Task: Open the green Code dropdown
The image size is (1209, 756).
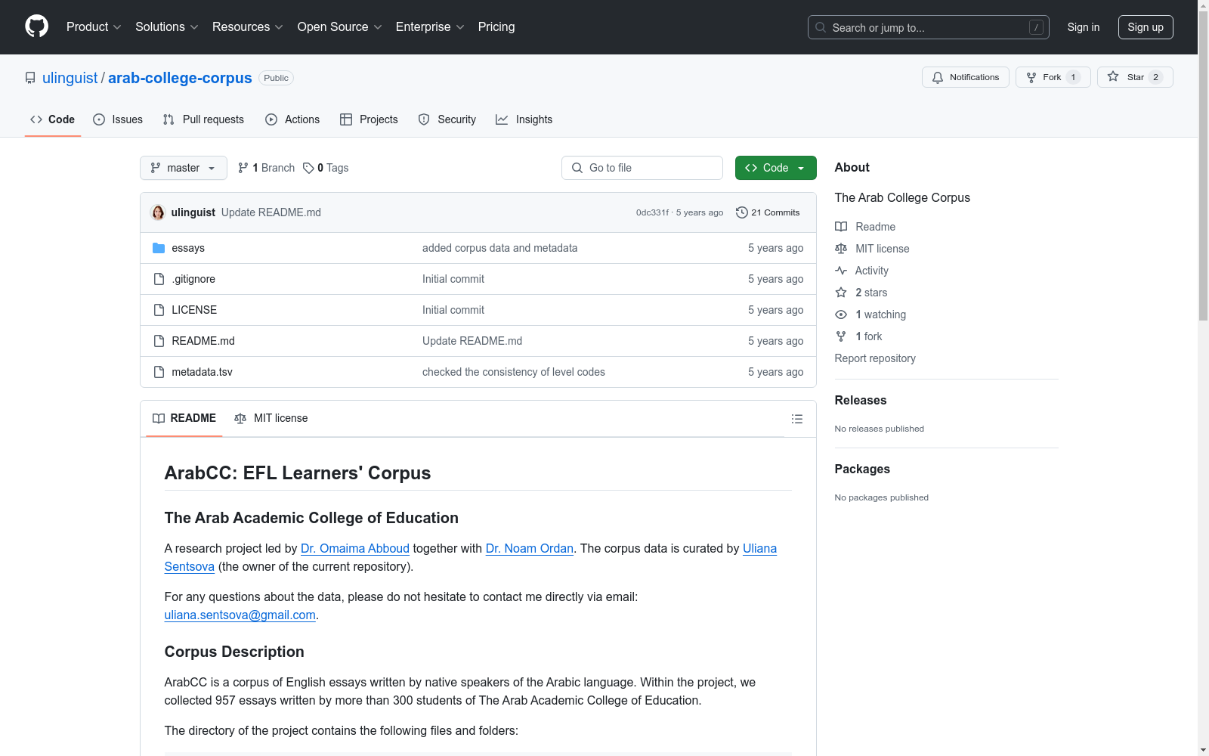Action: tap(775, 168)
